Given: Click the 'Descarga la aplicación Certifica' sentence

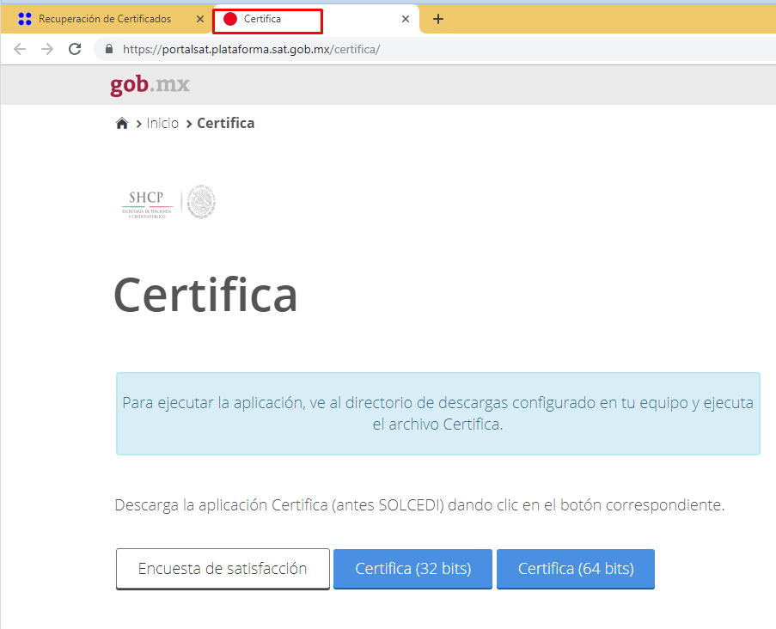Looking at the screenshot, I should 419,504.
